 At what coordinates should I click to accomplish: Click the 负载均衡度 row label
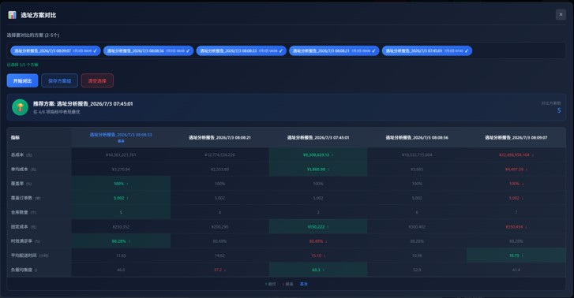click(24, 270)
